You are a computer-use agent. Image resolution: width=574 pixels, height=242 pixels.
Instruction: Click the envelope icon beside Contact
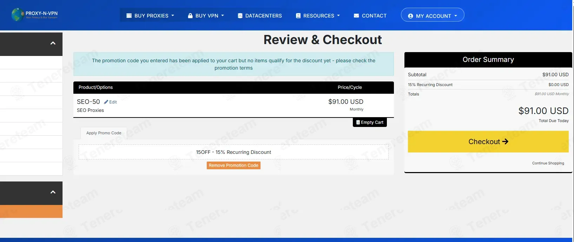click(356, 16)
